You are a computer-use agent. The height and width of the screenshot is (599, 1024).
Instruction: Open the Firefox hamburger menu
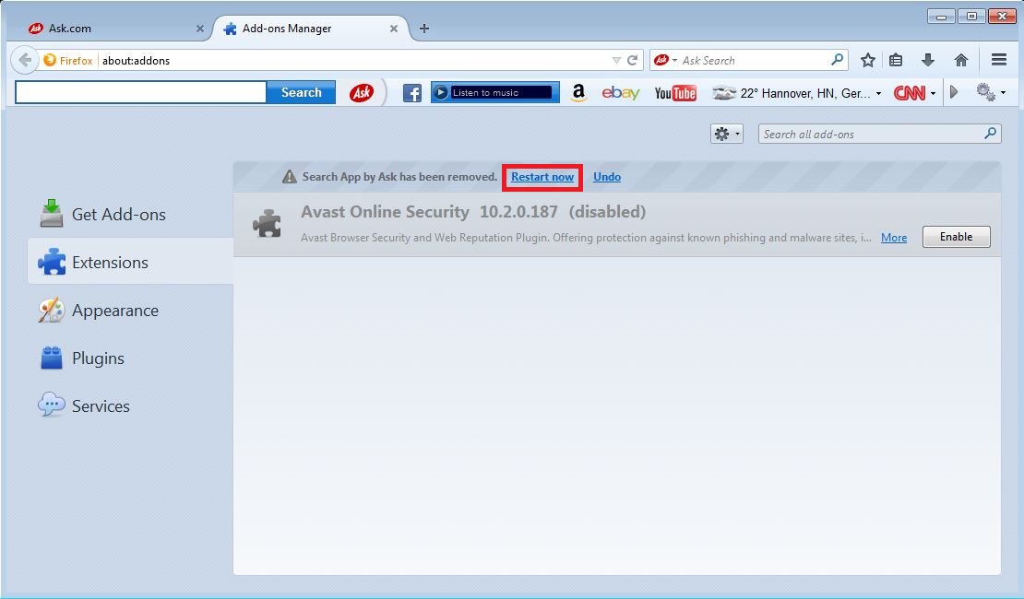[999, 59]
